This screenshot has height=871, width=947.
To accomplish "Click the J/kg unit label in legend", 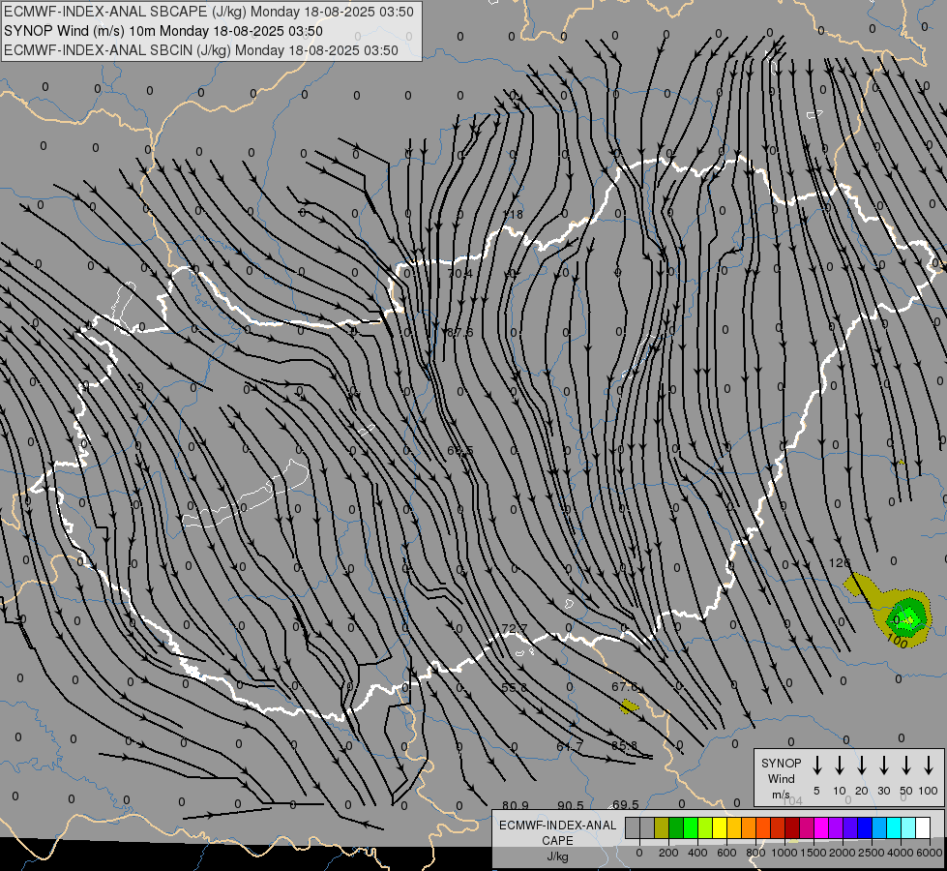I will (x=557, y=856).
